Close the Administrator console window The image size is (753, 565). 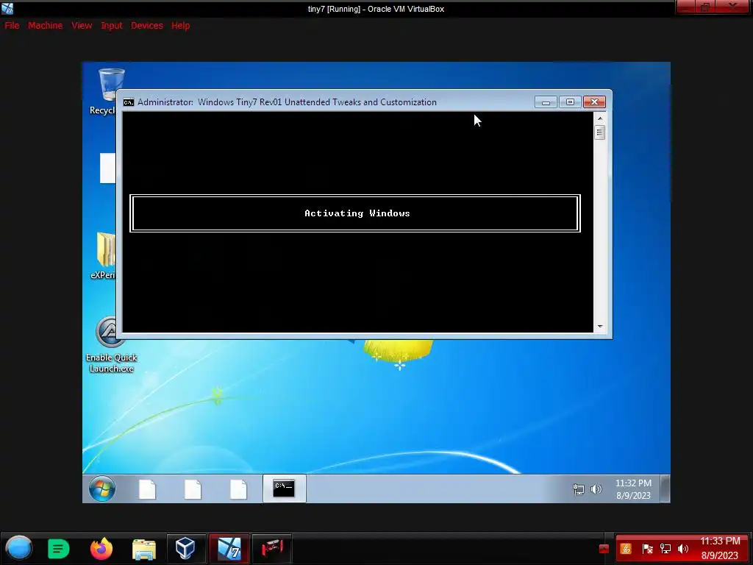[x=594, y=102]
